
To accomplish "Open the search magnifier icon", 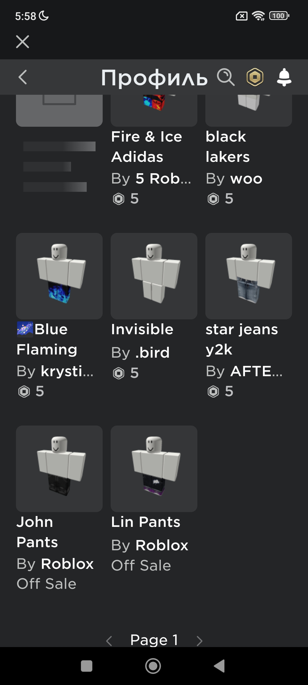I will [226, 77].
